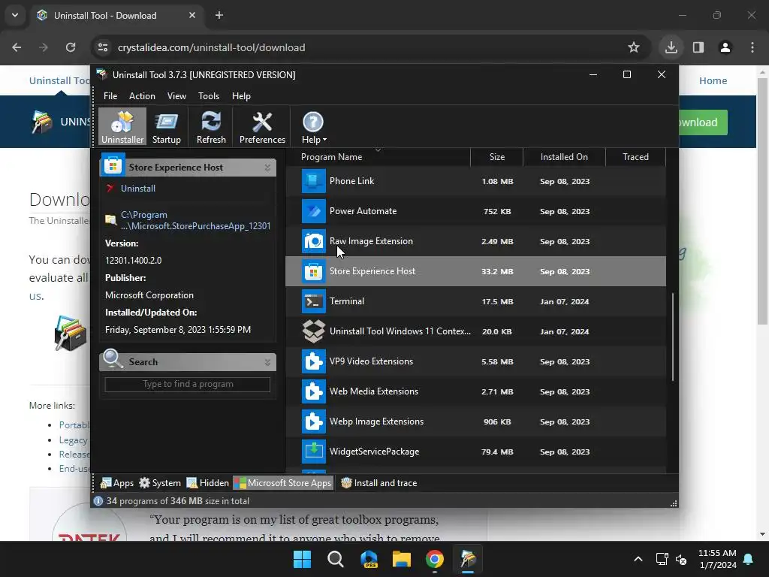
Task: Reload the page in Chrome
Action: pyautogui.click(x=71, y=47)
